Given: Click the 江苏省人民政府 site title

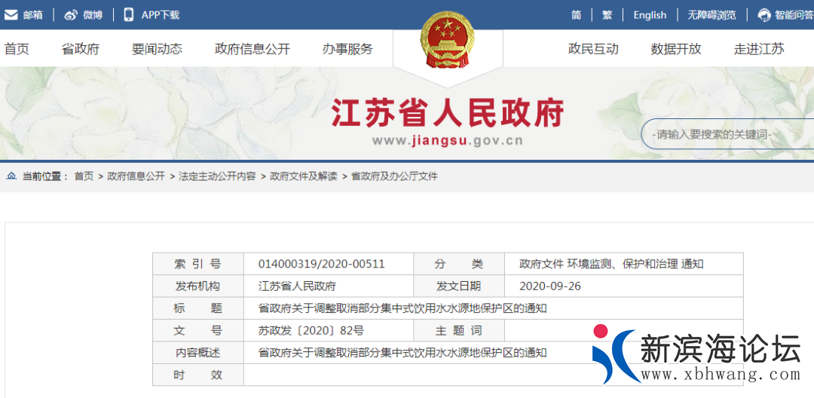Looking at the screenshot, I should point(448,113).
